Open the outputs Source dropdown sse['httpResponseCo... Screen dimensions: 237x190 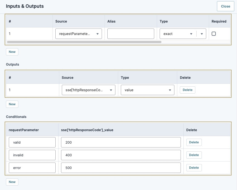click(88, 90)
